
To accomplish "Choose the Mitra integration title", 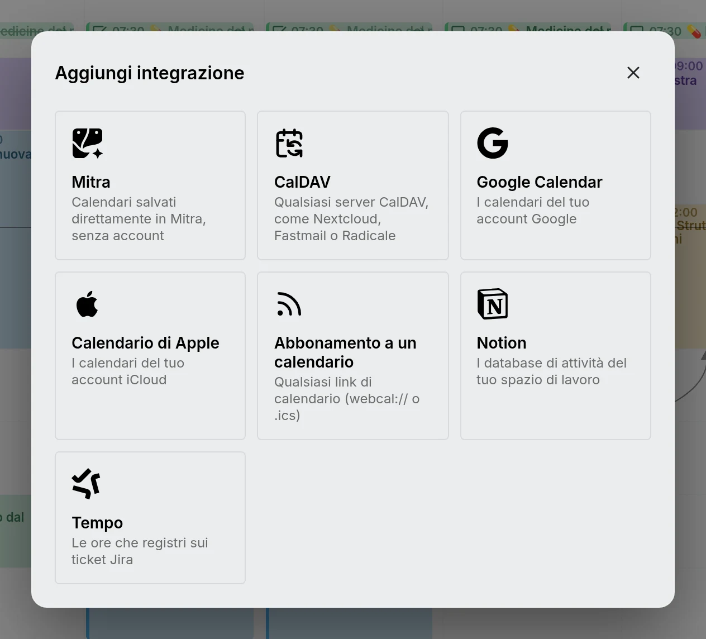I will pyautogui.click(x=91, y=182).
